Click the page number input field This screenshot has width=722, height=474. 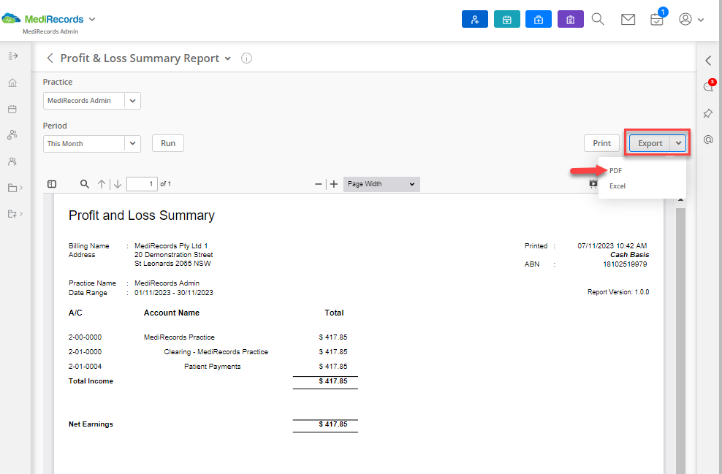142,184
